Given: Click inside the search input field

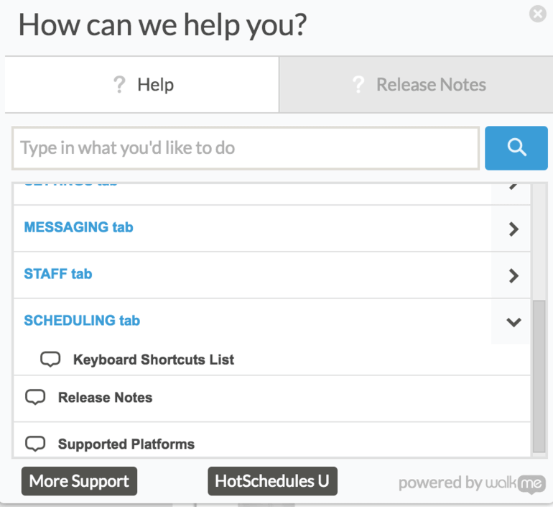Looking at the screenshot, I should [x=246, y=148].
